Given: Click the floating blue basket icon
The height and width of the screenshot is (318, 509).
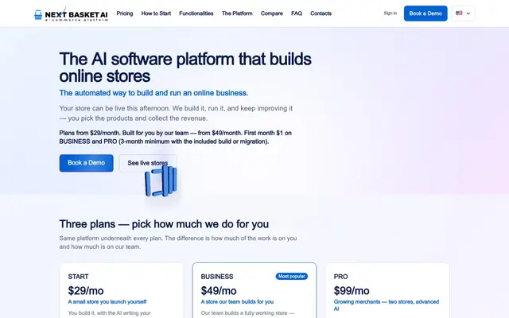Looking at the screenshot, I should [x=161, y=180].
